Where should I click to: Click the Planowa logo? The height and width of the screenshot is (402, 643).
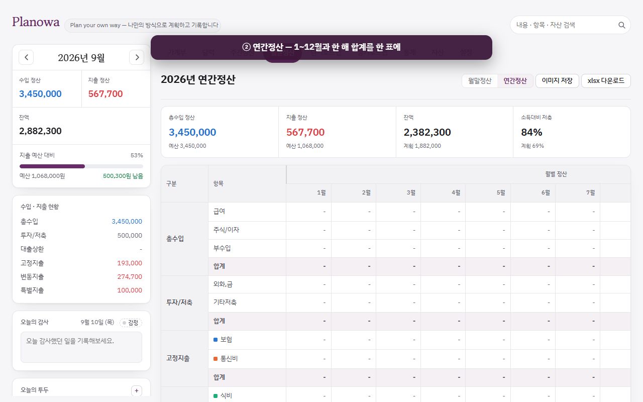point(36,22)
